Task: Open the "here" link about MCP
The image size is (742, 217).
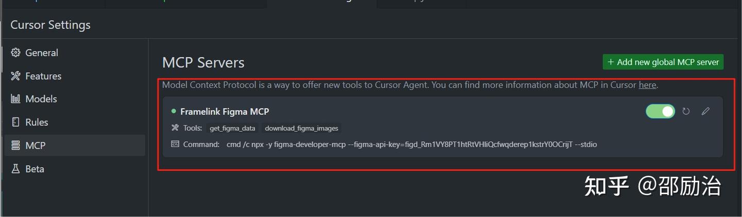Action: pos(647,85)
